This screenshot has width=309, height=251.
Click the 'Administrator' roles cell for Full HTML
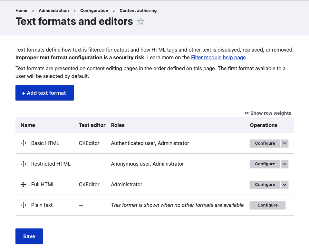[127, 185]
